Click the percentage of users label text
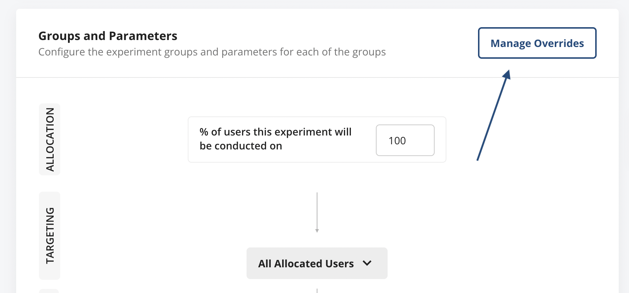Viewport: 629px width, 293px height. pyautogui.click(x=275, y=139)
